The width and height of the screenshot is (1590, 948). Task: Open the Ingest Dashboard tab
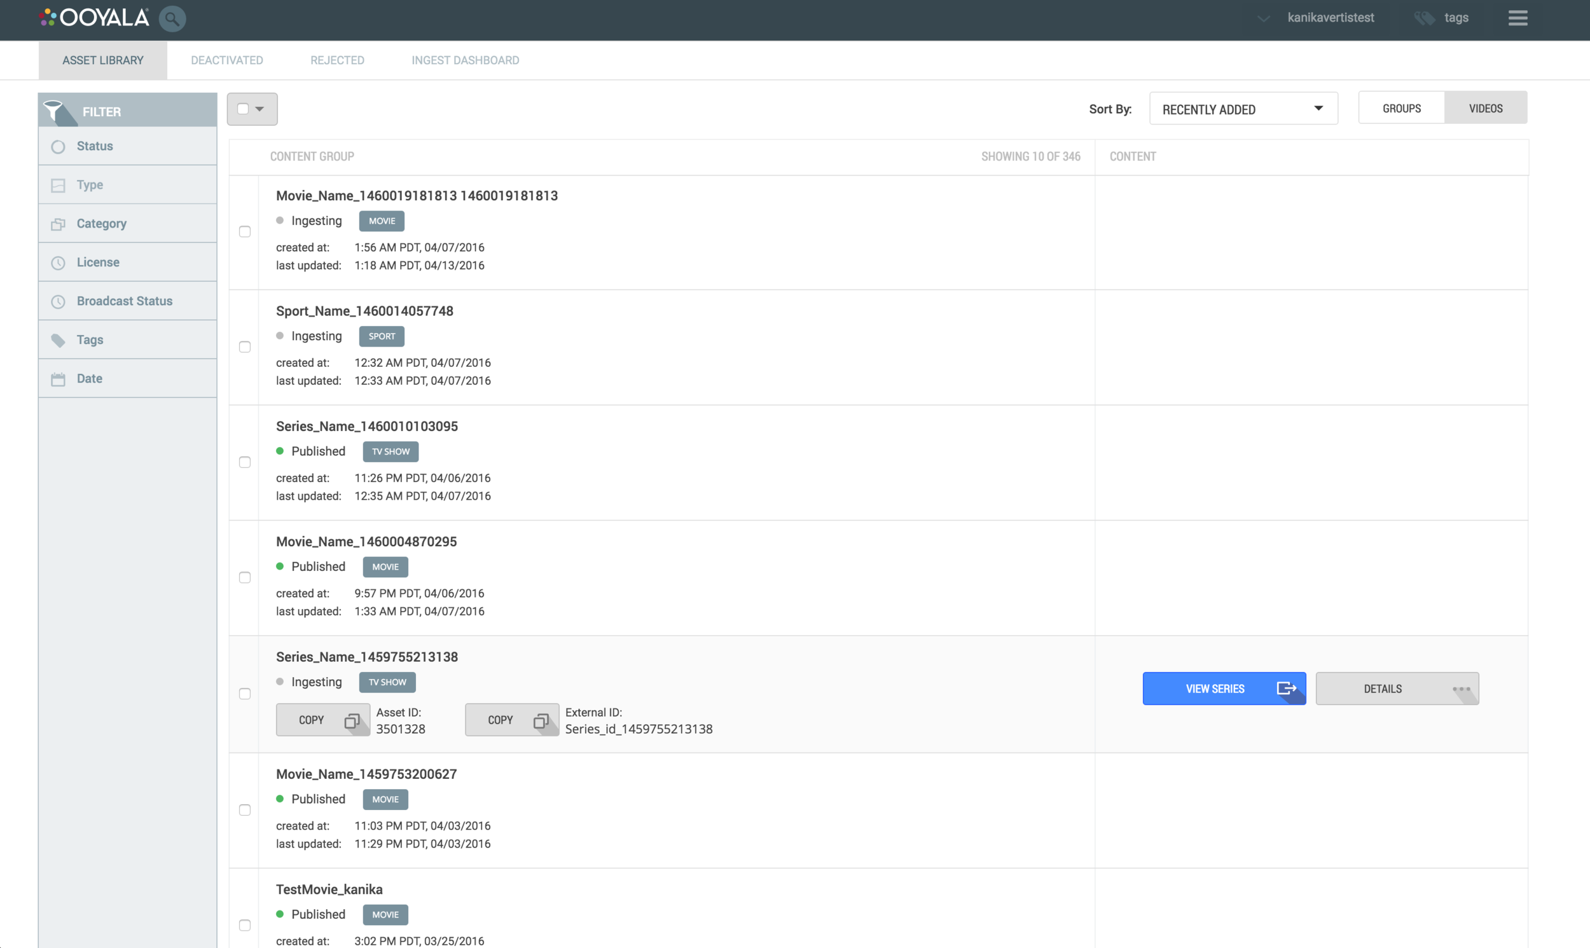click(x=465, y=60)
